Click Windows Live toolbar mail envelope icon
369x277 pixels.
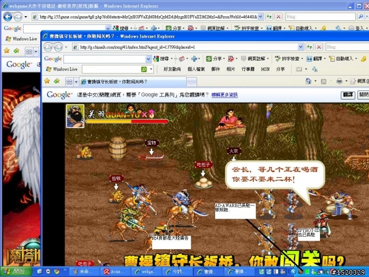tap(299, 69)
